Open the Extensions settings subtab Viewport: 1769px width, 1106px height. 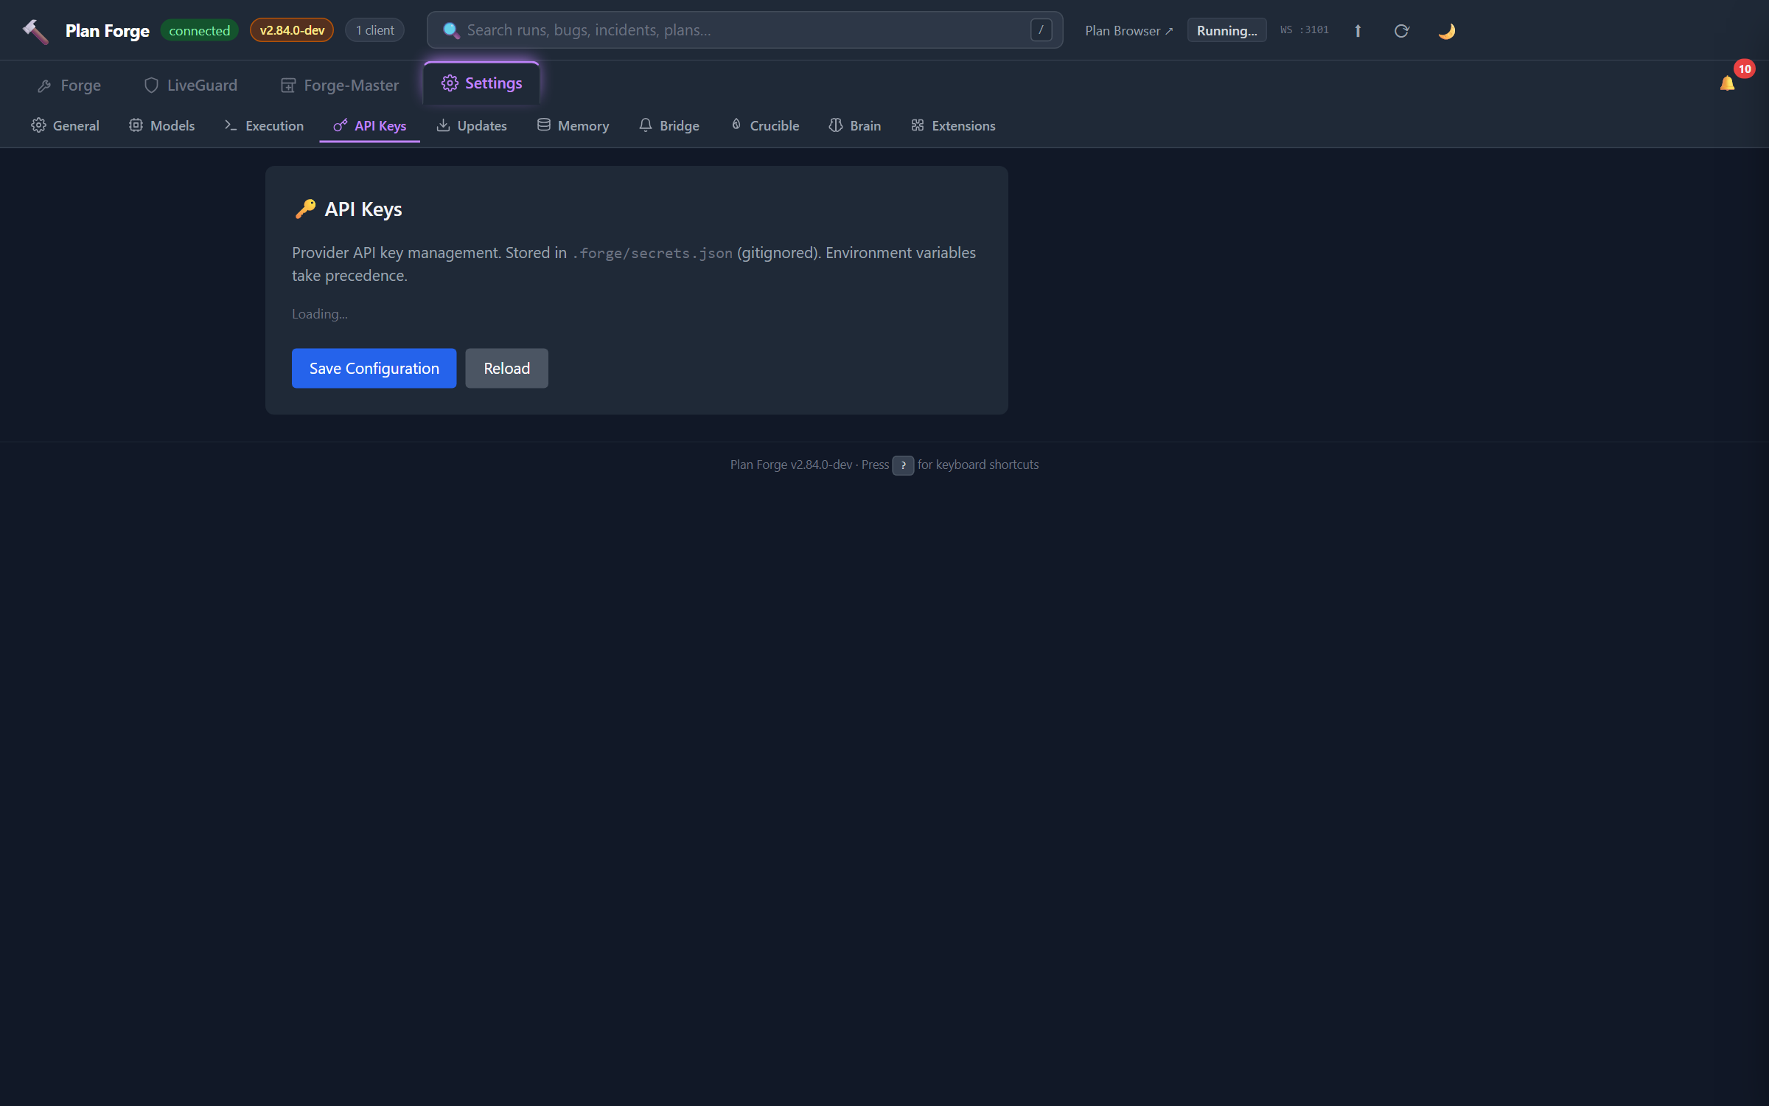tap(953, 126)
